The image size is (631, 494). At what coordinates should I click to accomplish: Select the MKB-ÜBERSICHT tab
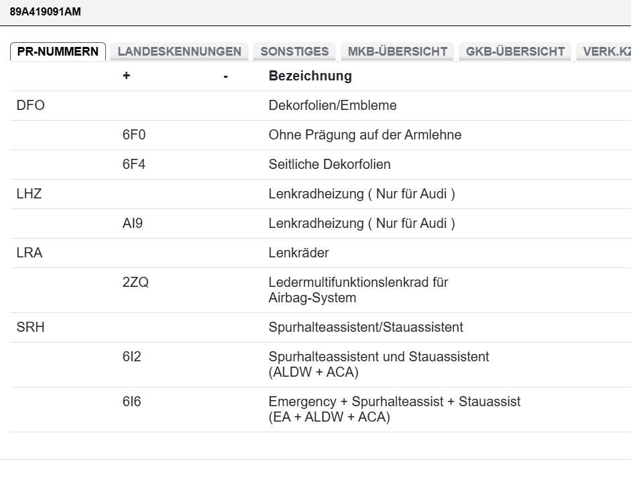click(397, 52)
